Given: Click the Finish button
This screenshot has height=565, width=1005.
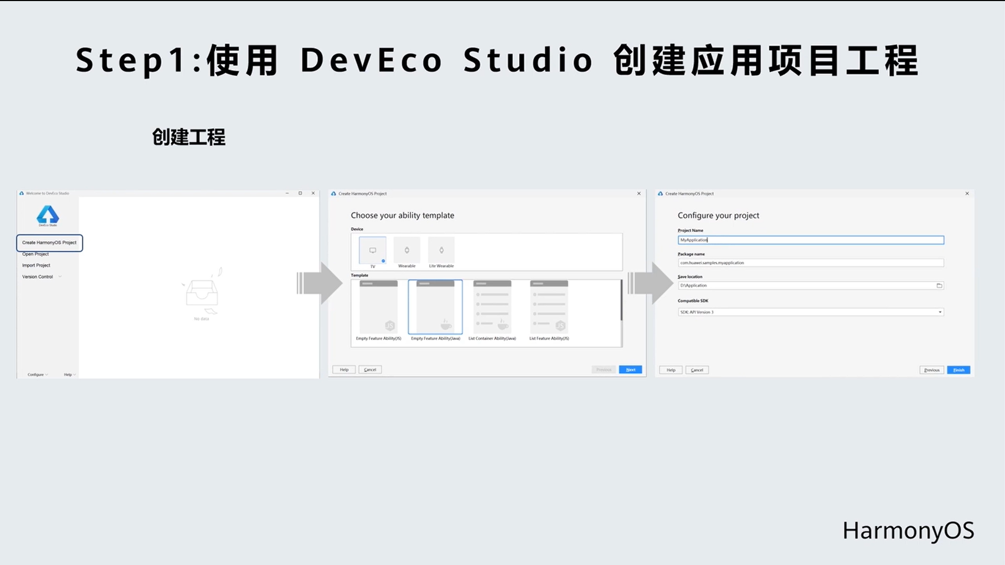Looking at the screenshot, I should click(959, 370).
